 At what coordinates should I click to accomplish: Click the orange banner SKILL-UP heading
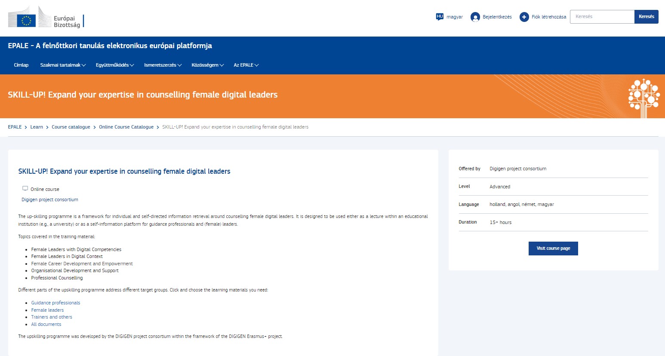tap(143, 95)
